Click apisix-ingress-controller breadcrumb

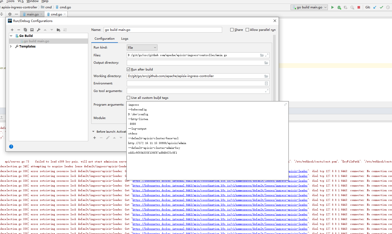click(x=19, y=7)
